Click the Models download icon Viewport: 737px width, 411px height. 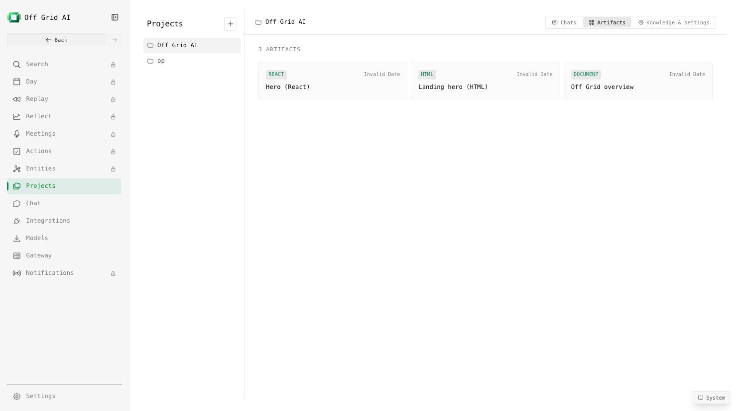(x=17, y=238)
